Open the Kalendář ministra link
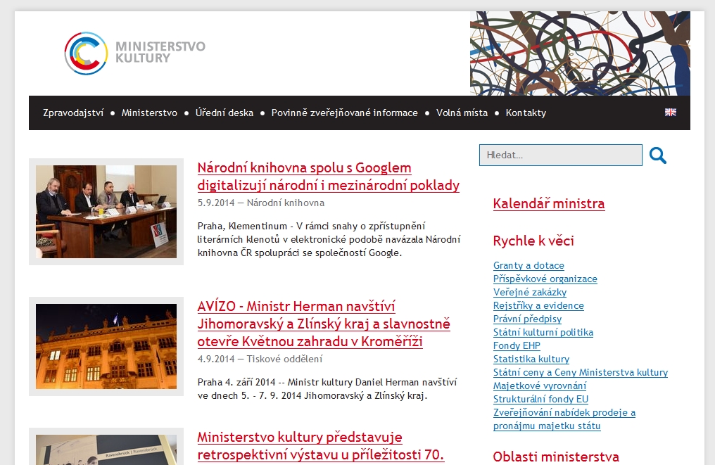This screenshot has width=715, height=465. pos(549,204)
